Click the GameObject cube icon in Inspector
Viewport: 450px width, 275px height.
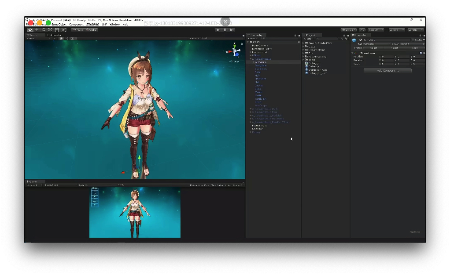click(x=354, y=40)
